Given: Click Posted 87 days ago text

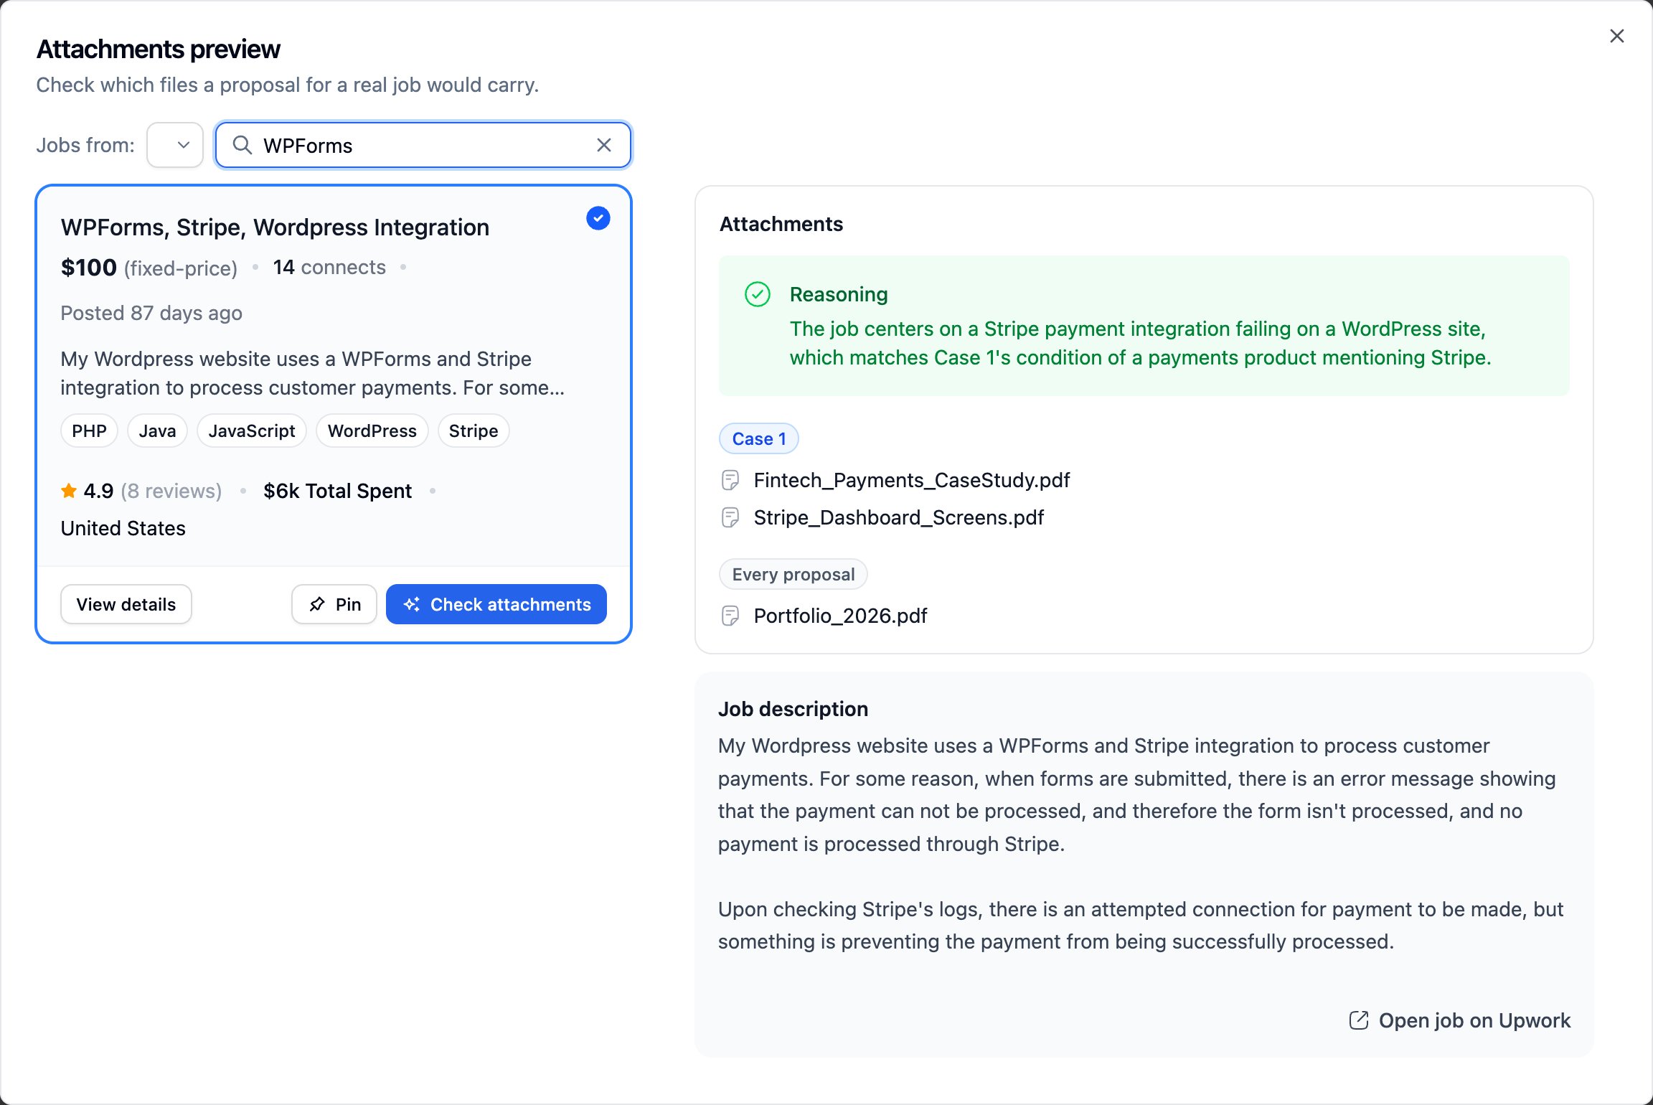Looking at the screenshot, I should point(151,313).
